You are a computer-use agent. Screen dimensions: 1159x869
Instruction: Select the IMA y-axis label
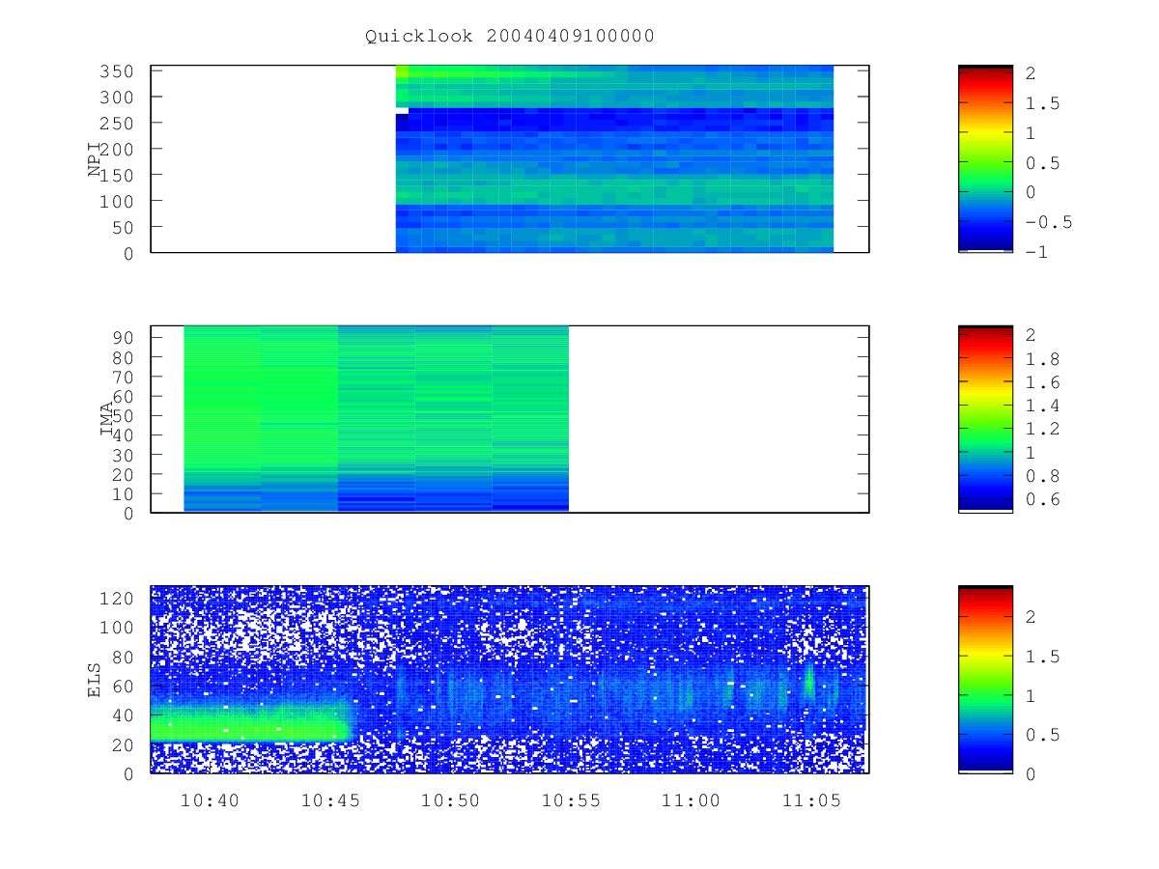point(106,419)
